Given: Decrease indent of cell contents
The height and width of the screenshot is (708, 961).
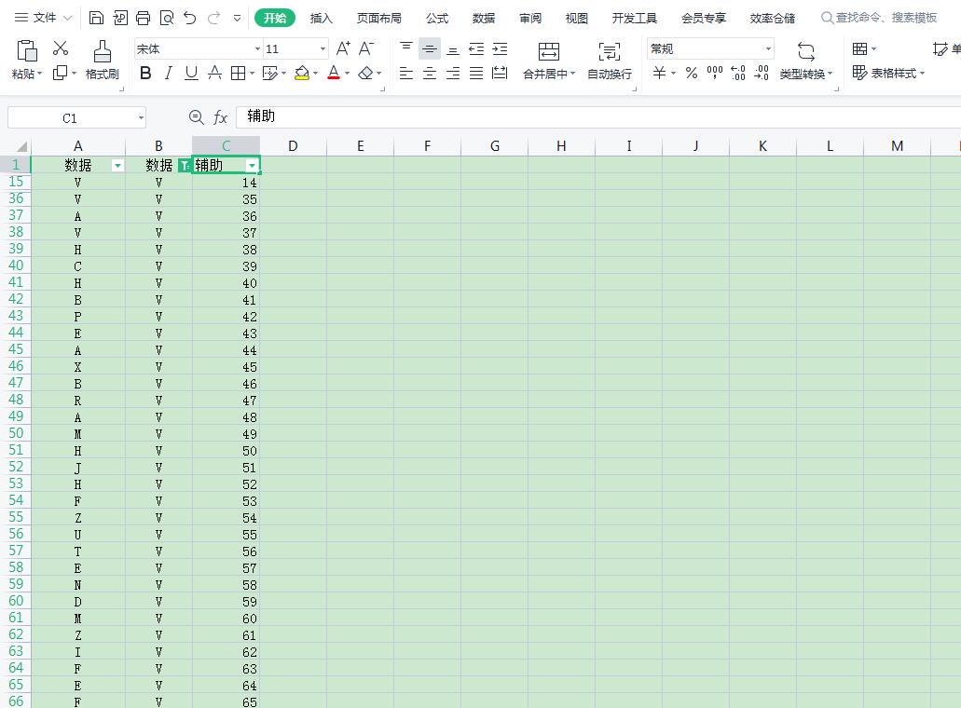Looking at the screenshot, I should [x=476, y=48].
